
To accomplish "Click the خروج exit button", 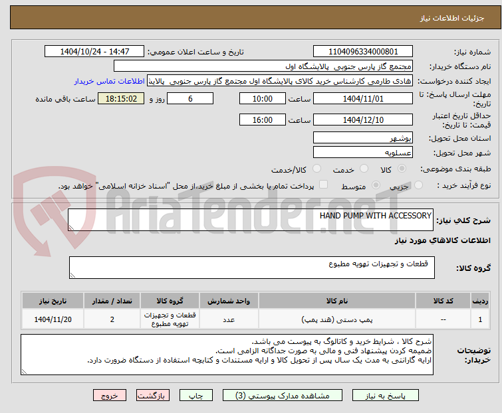I will point(110,396).
